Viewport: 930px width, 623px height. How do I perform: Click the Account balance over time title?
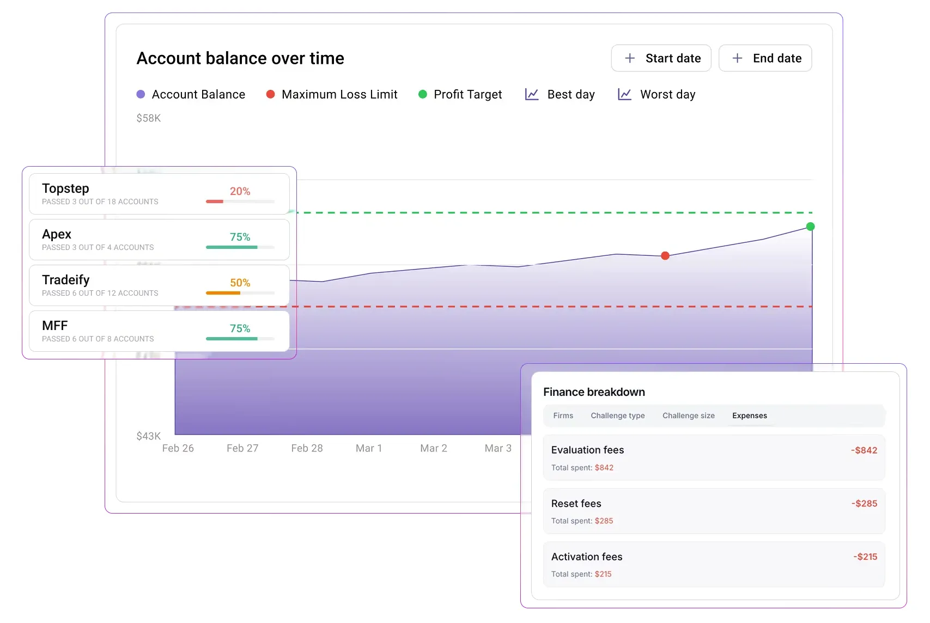[x=240, y=58]
